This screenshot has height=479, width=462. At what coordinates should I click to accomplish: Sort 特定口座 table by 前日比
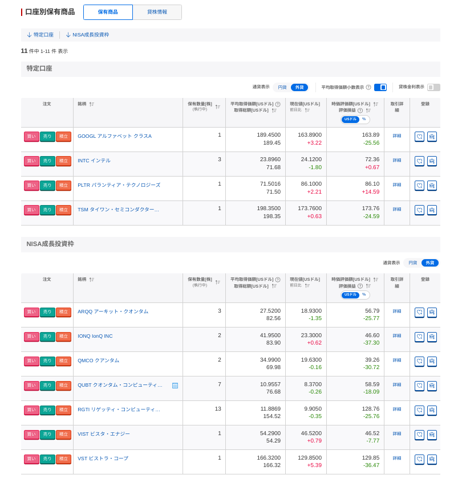click(307, 110)
